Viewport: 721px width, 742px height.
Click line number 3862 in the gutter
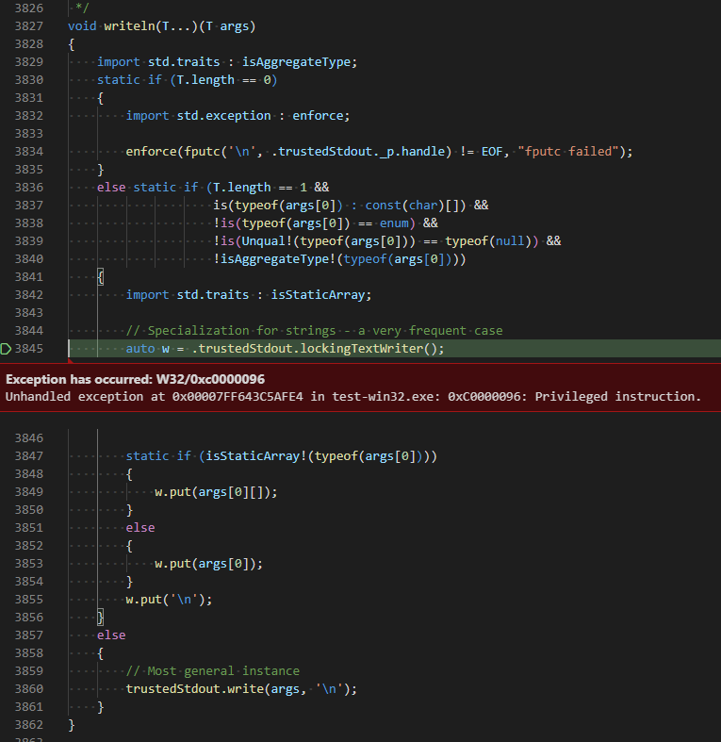pos(29,725)
